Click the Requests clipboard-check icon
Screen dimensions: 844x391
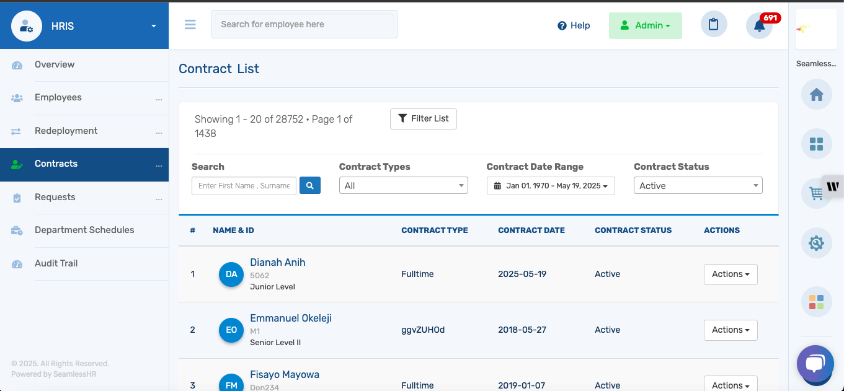pos(17,198)
